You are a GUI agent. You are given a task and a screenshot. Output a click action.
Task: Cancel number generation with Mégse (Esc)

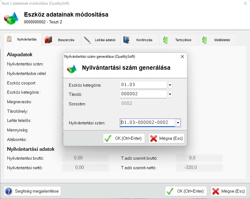tap(166, 138)
